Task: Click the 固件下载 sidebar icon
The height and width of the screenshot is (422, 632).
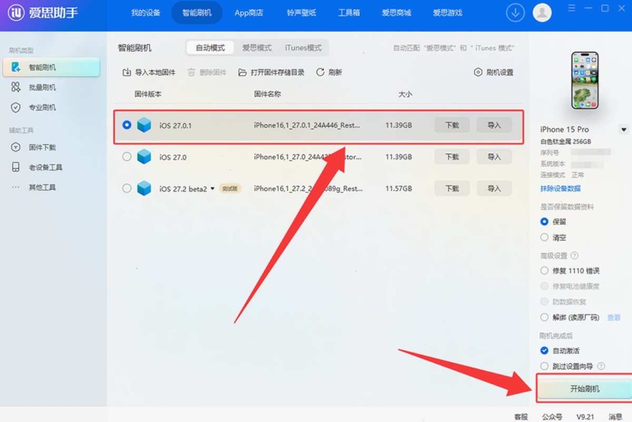Action: [16, 148]
